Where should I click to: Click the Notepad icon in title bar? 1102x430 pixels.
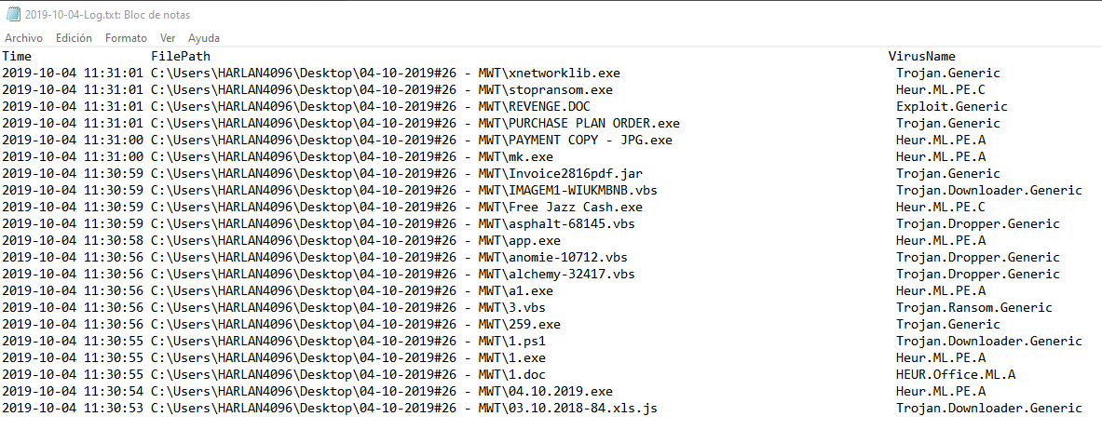(x=11, y=13)
